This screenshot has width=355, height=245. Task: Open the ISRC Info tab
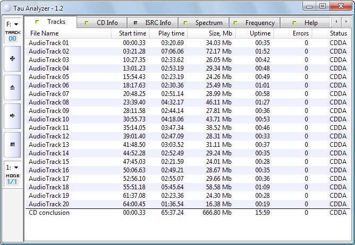pyautogui.click(x=154, y=23)
